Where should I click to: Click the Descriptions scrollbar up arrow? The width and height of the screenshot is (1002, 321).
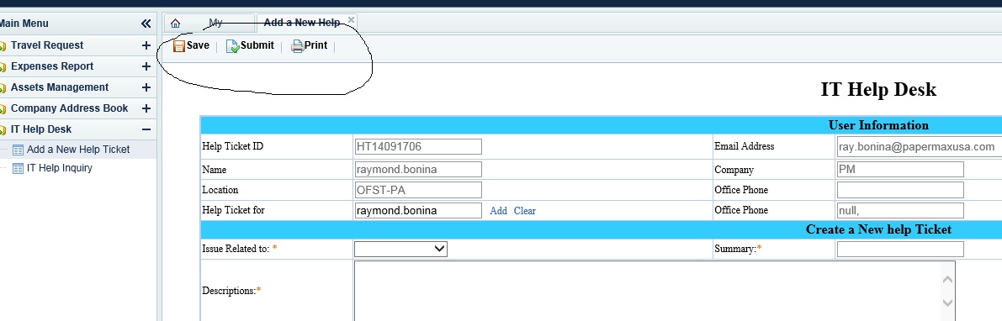point(947,280)
